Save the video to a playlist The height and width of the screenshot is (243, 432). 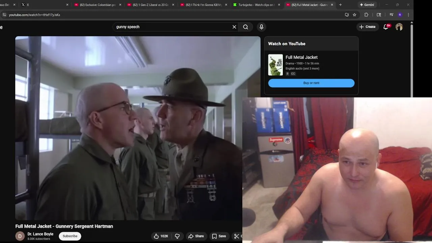(x=219, y=236)
